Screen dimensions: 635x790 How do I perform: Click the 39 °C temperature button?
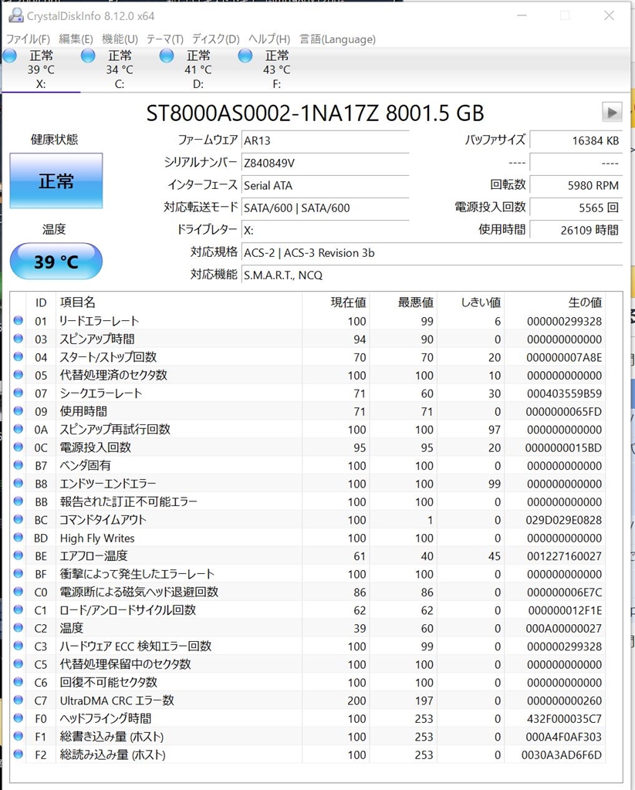pos(56,261)
